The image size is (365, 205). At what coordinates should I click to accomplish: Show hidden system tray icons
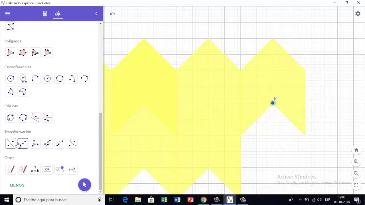[x=300, y=200]
